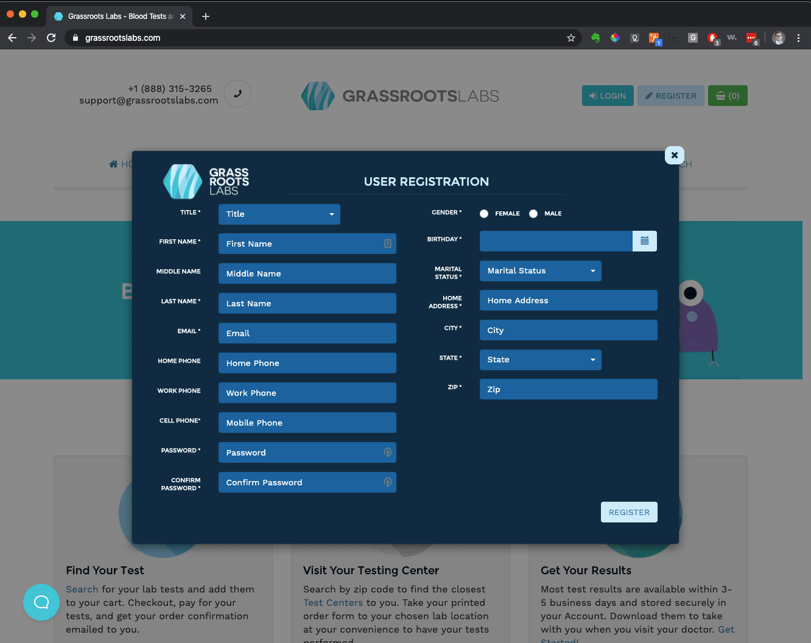Open the birthday calendar picker icon
811x643 pixels.
point(644,241)
